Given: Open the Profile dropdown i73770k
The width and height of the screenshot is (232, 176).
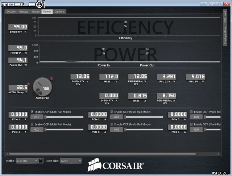Looking at the screenshot, I should tap(27, 161).
